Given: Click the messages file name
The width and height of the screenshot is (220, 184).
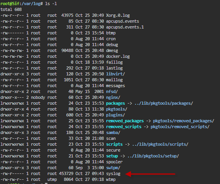Looking at the screenshot, I should (115, 86).
